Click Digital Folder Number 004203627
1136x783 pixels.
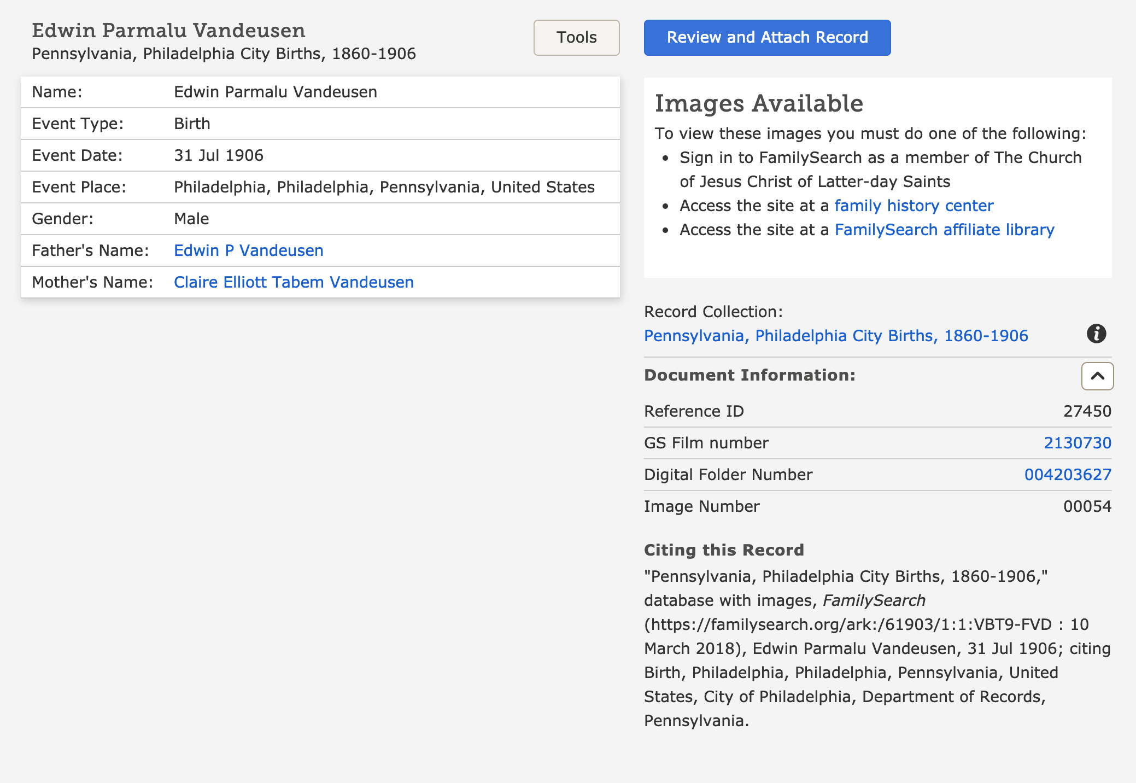tap(1067, 475)
